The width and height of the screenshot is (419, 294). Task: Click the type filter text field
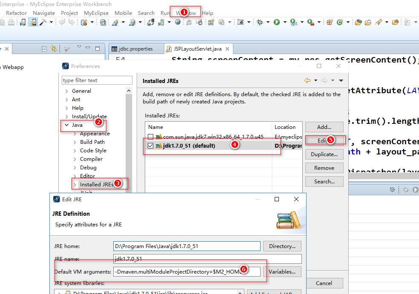[x=97, y=80]
